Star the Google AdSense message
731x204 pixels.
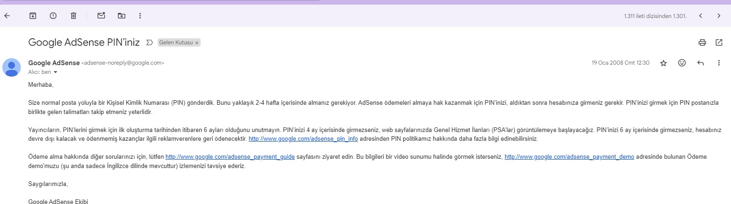(663, 63)
